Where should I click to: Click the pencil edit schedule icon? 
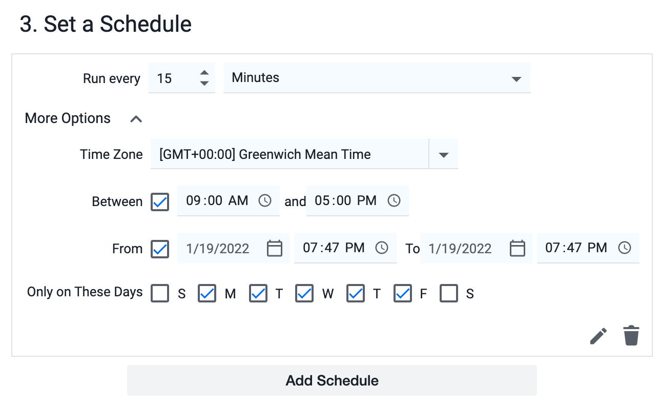(x=598, y=336)
